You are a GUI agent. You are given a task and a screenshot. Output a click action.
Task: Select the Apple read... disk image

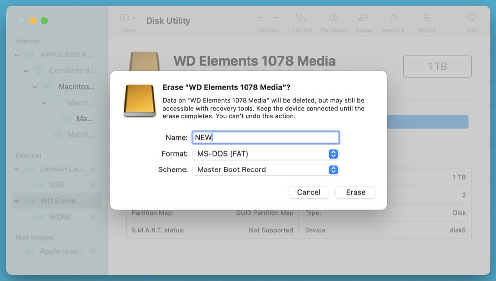[62, 251]
